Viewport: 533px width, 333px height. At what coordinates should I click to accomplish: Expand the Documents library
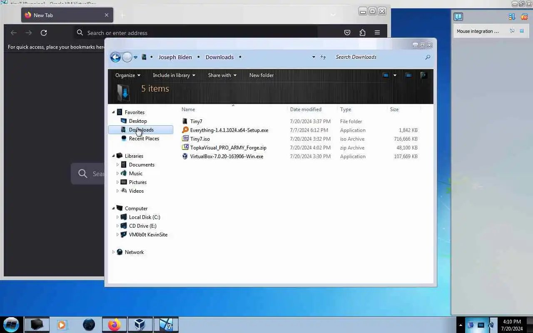click(x=117, y=165)
